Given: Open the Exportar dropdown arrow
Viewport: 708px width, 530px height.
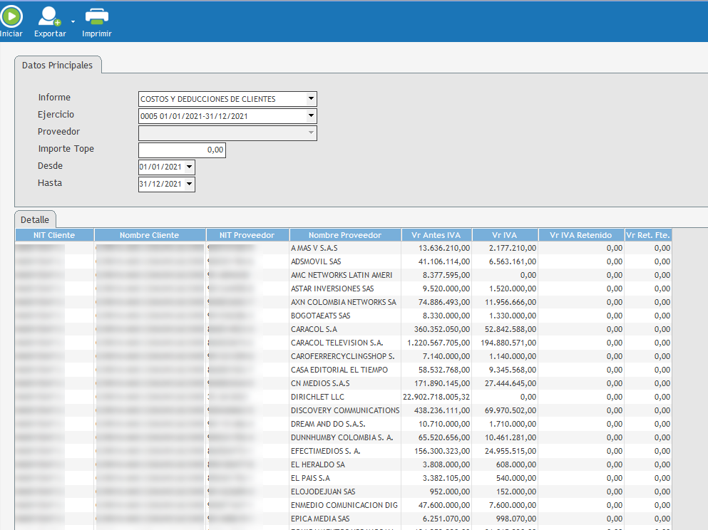Looking at the screenshot, I should (73, 21).
